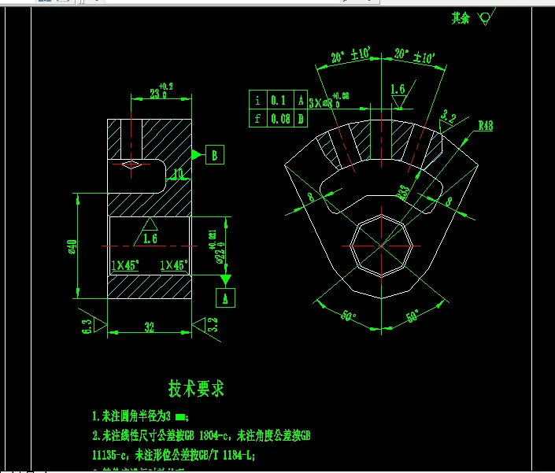This screenshot has width=555, height=473.
Task: Select the right 1X45° chamfer note
Action: 173,265
